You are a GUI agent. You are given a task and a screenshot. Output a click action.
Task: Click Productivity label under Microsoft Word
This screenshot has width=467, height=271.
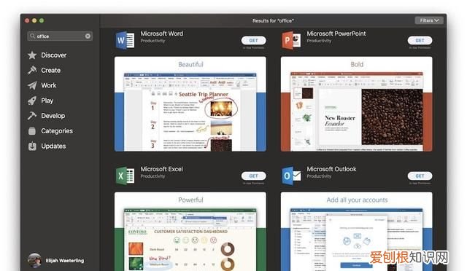tap(153, 41)
